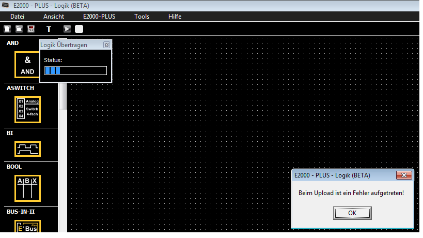This screenshot has width=423, height=238.
Task: Select the AND gate block
Action: click(27, 65)
